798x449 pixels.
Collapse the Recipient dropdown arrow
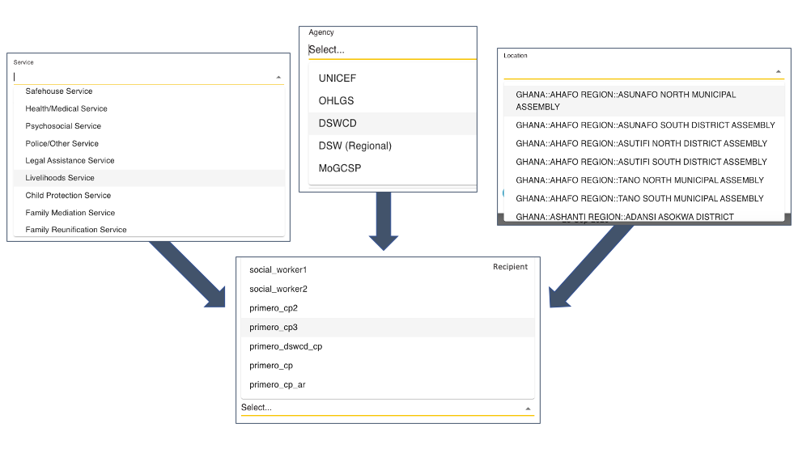point(528,409)
